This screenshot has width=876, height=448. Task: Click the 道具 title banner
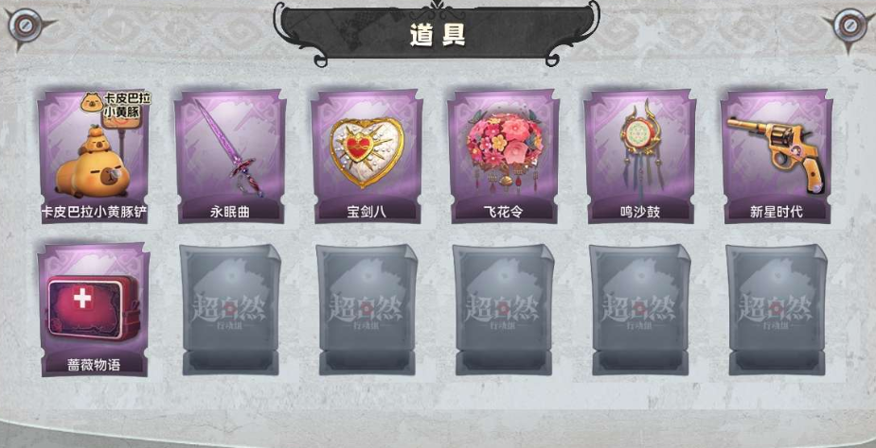437,33
